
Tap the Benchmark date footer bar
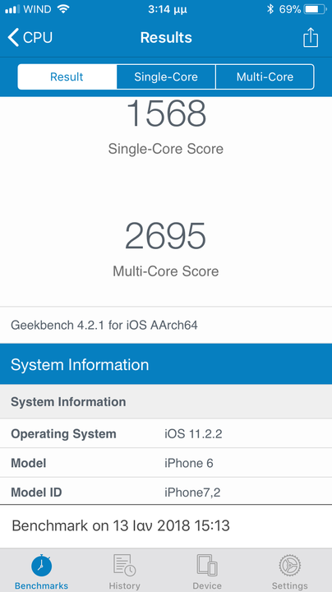click(x=166, y=525)
